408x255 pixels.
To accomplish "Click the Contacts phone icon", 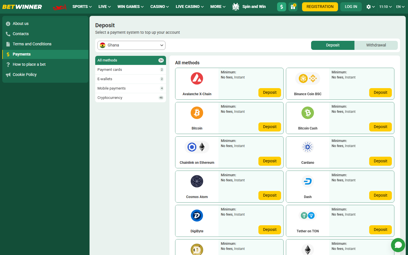I will 8,34.
